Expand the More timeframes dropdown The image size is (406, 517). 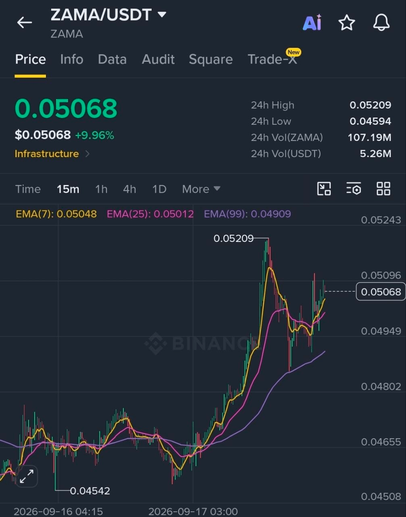(x=201, y=189)
